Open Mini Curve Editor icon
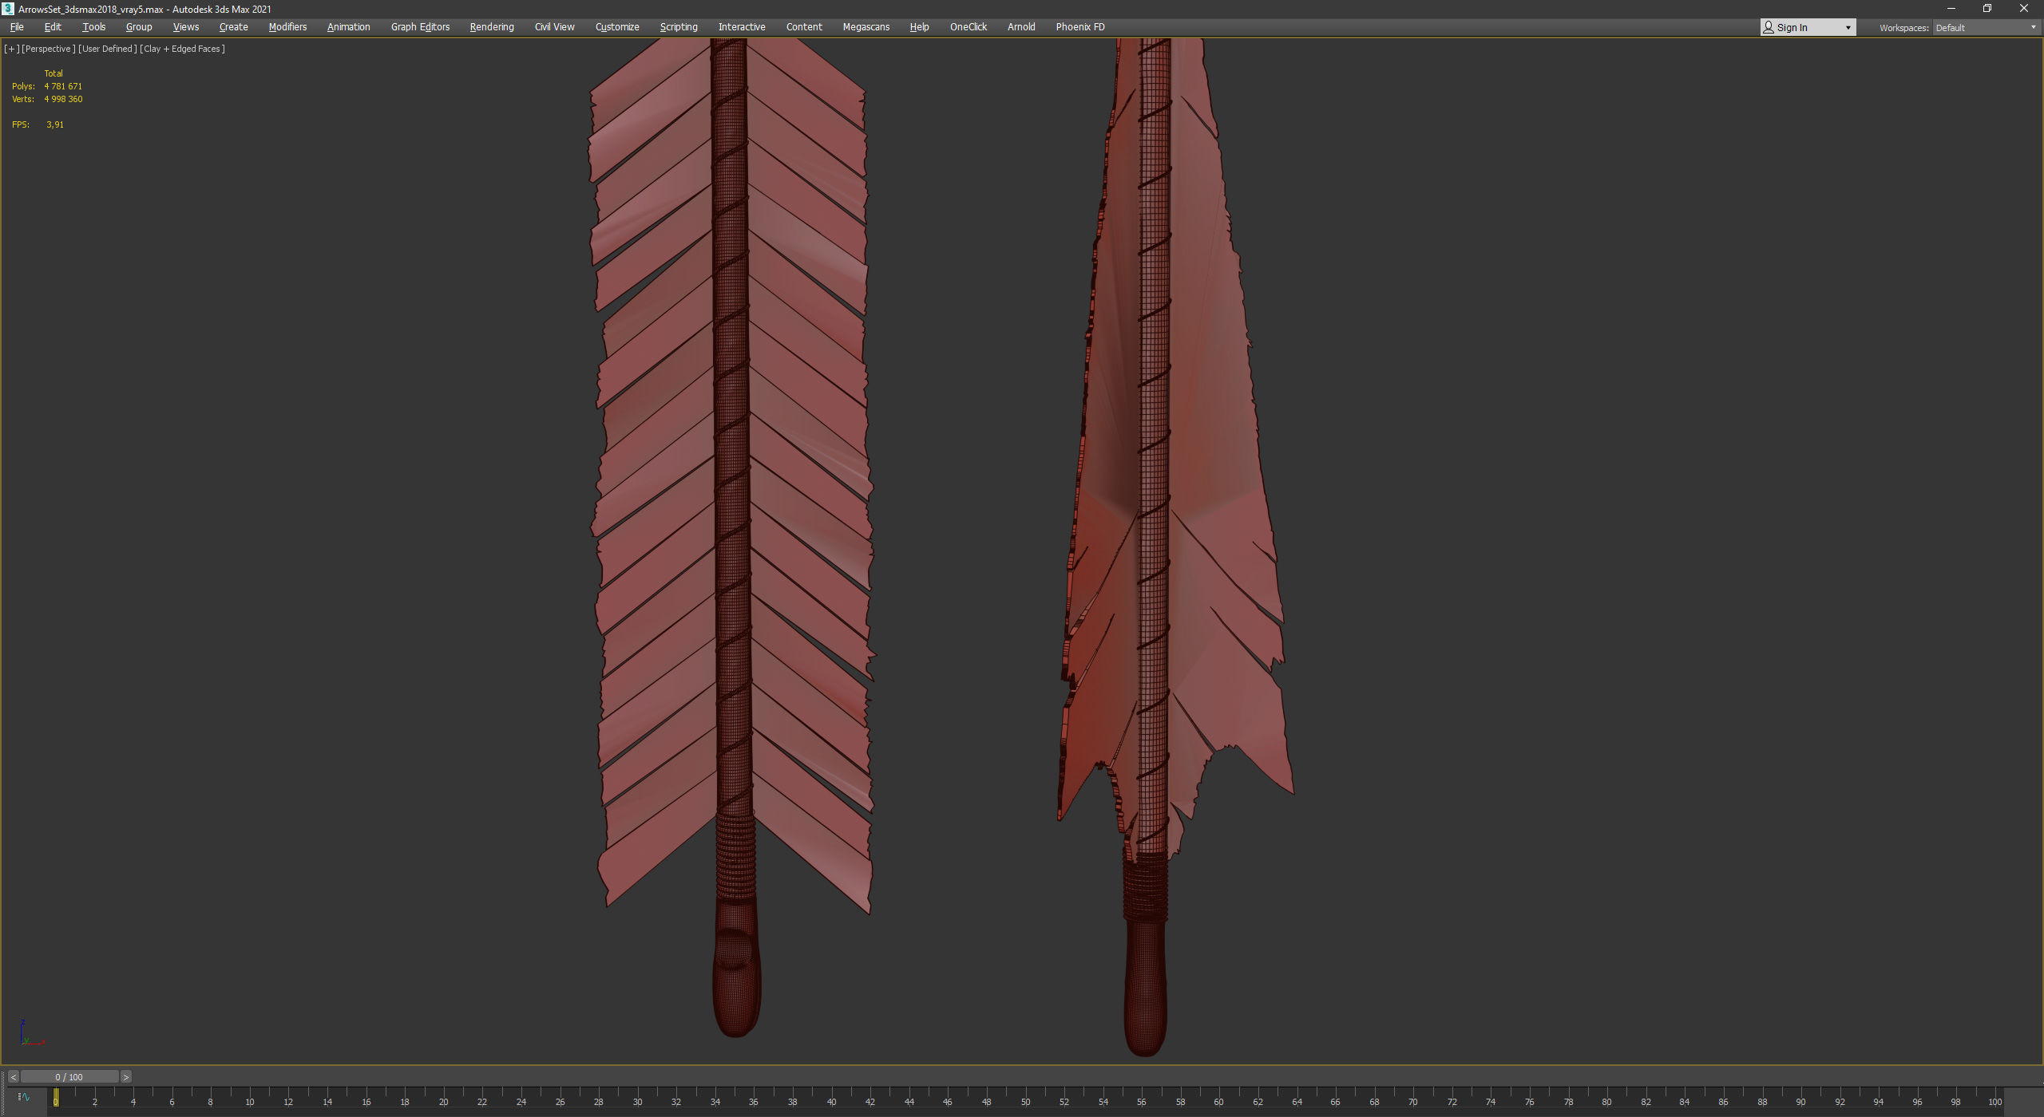This screenshot has height=1117, width=2044. coord(24,1097)
